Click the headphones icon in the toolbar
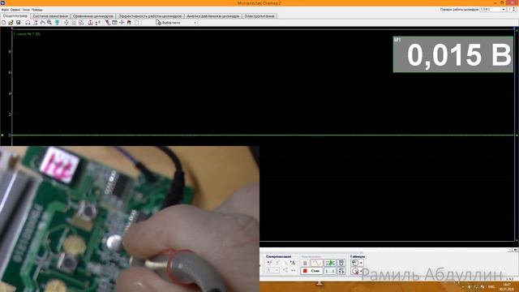The width and height of the screenshot is (519, 292). click(28, 23)
